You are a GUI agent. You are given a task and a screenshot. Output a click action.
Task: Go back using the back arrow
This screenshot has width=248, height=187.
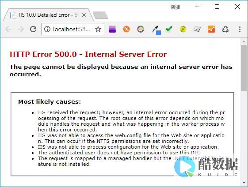(x=8, y=29)
